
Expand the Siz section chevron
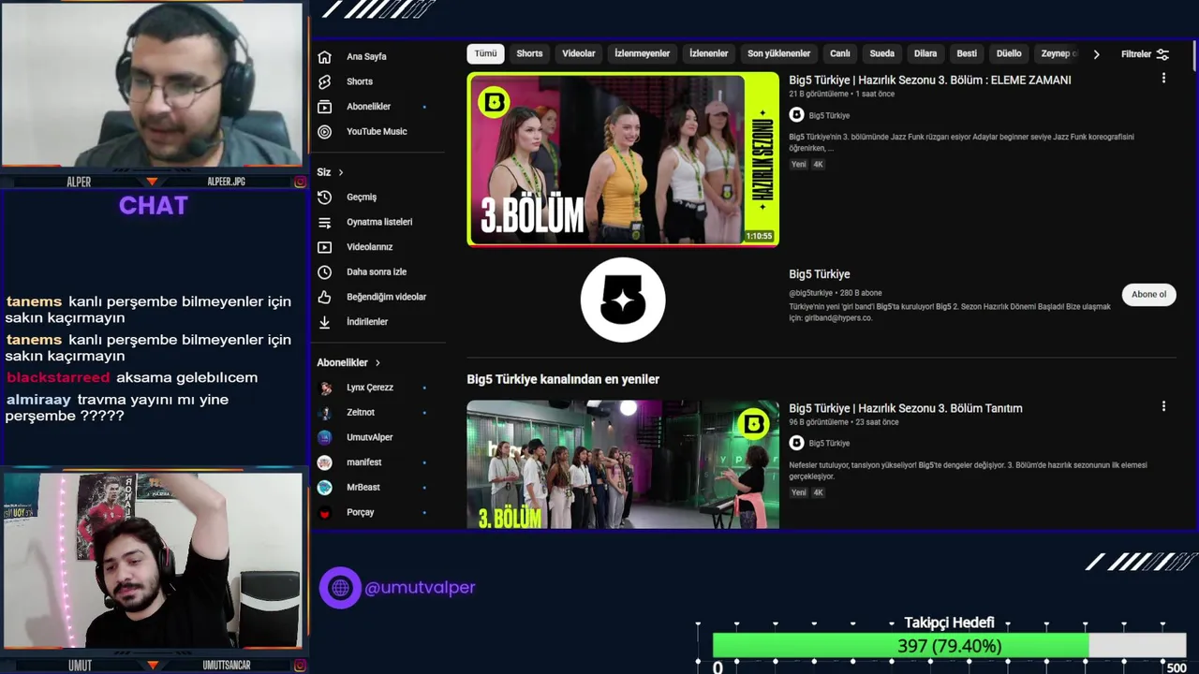click(x=341, y=172)
